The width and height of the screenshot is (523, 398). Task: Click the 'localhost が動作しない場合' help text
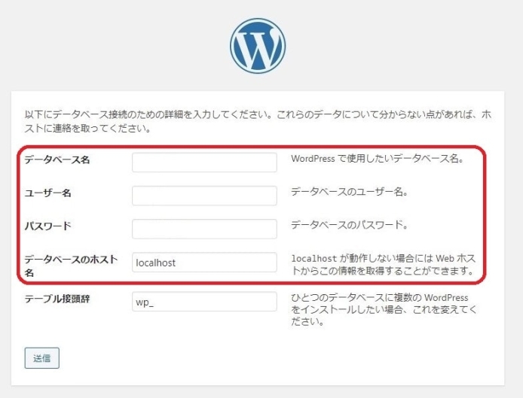coord(384,265)
